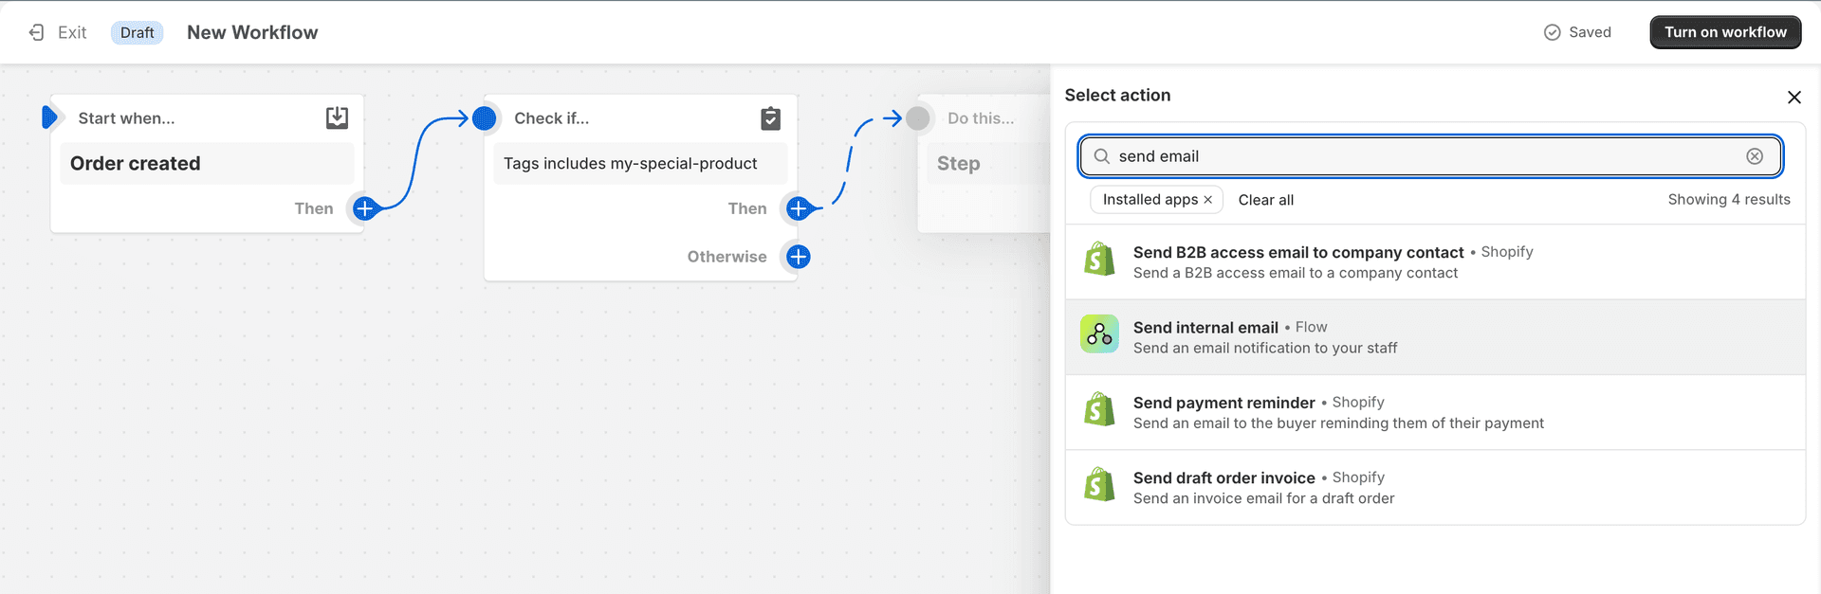Click Start when... header text
Viewport: 1821px width, 594px height.
point(126,118)
